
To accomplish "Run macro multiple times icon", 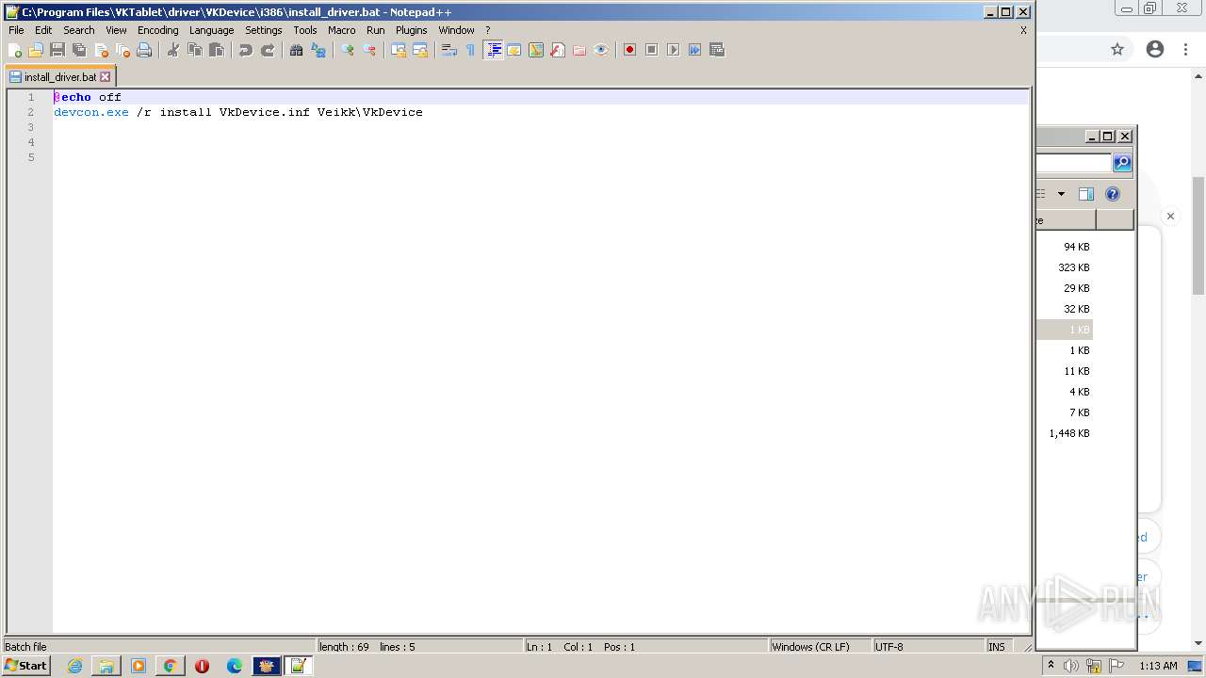I will pos(694,50).
